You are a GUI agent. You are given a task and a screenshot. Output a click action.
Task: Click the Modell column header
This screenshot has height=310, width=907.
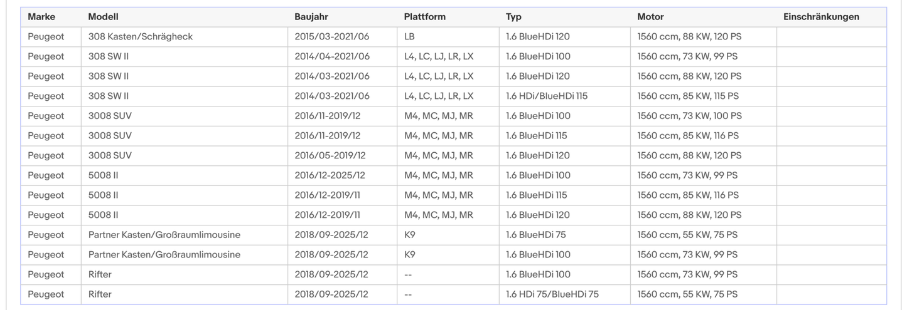(103, 17)
